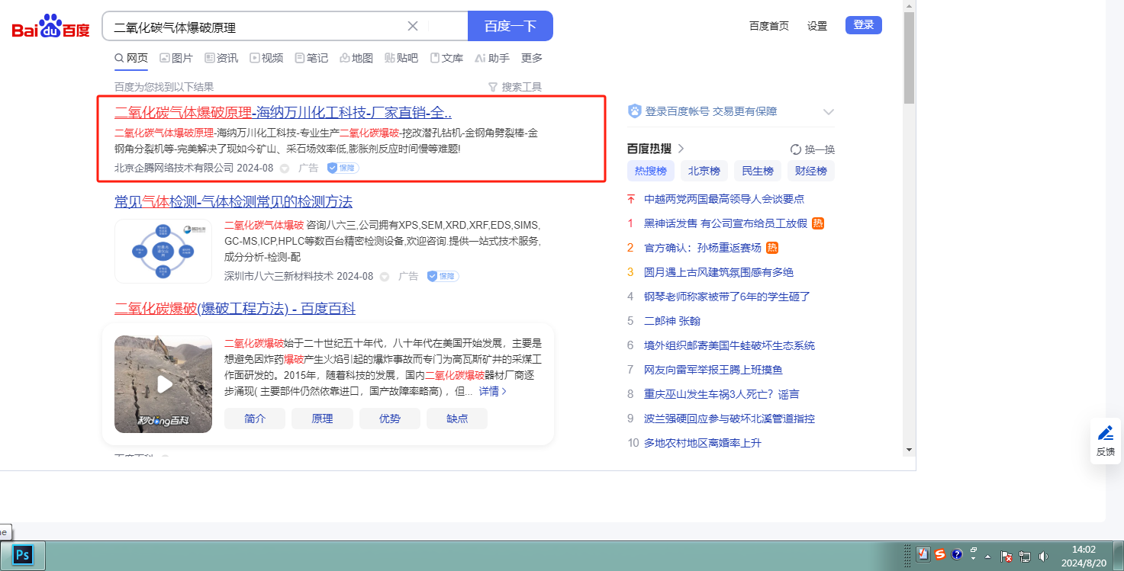
Task: Open the network connection tray icon
Action: point(1025,557)
